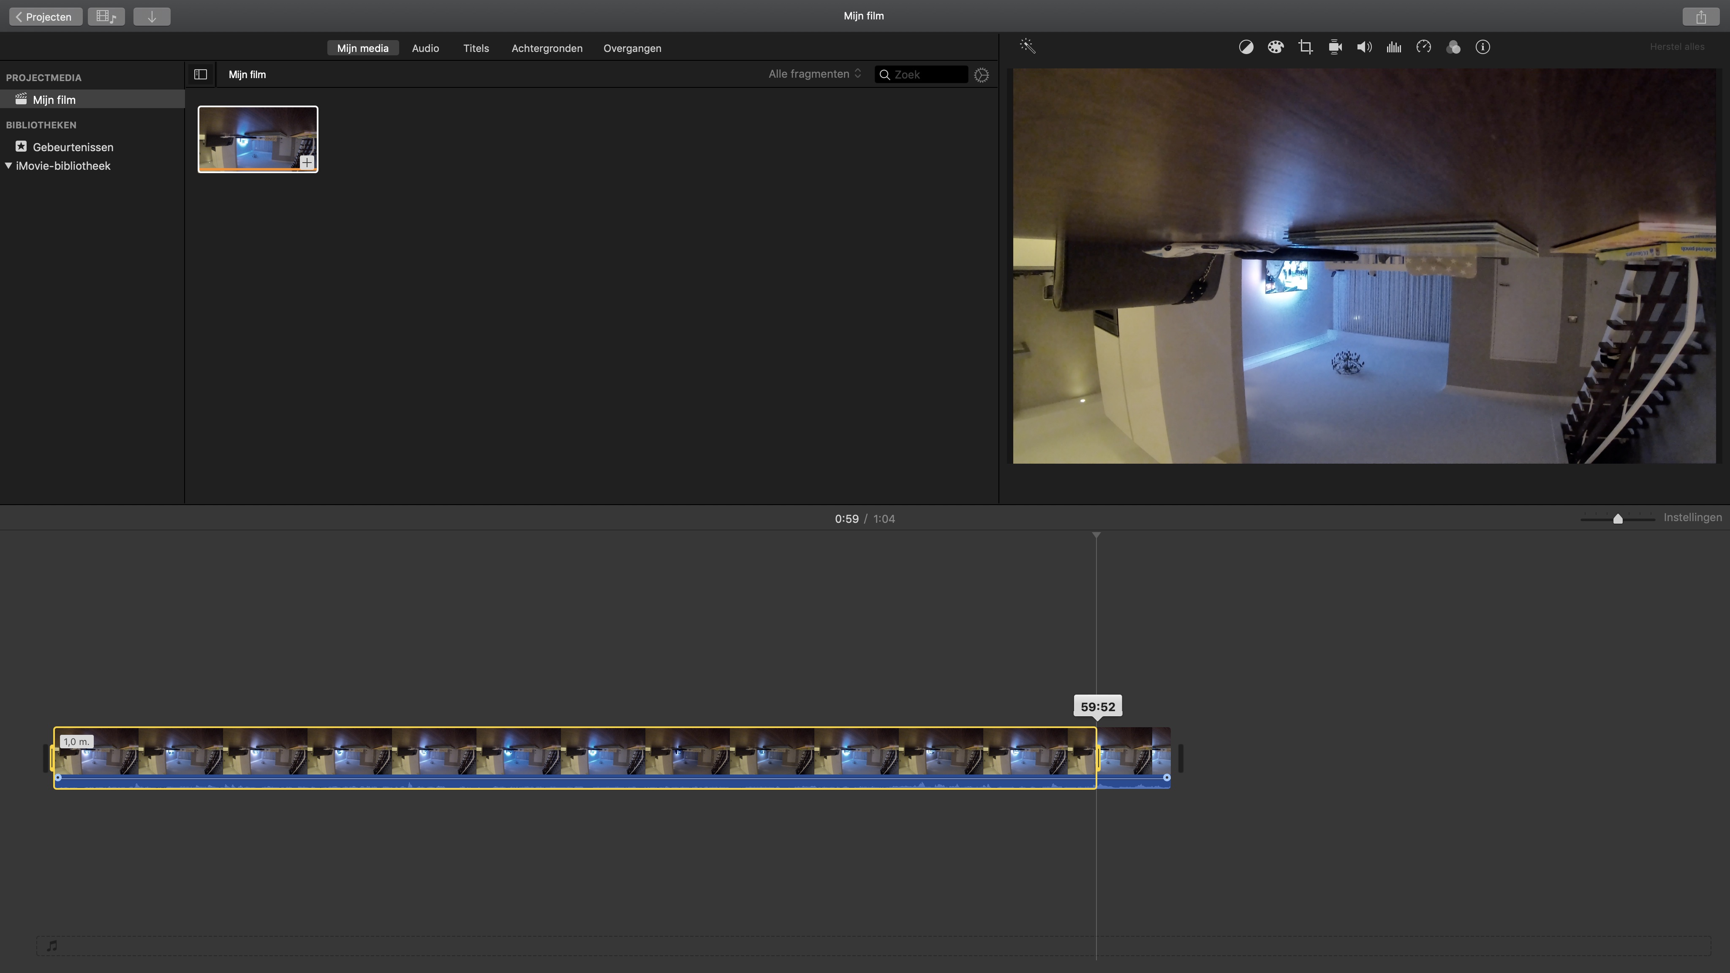Open noise reduction and equalizer icon
Viewport: 1730px width, 973px height.
[x=1393, y=47]
